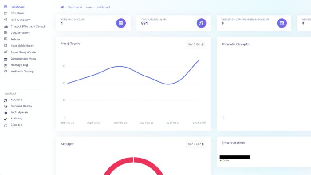Go to Cihazlarım menu item
This screenshot has width=311, height=175.
[17, 13]
